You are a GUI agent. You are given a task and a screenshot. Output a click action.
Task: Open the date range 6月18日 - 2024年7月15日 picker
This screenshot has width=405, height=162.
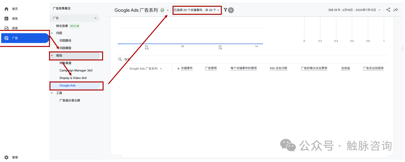[361, 10]
